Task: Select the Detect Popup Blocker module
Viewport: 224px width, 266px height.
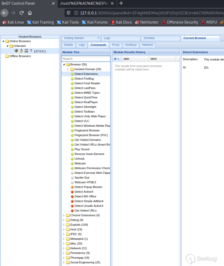Action: click(x=88, y=187)
